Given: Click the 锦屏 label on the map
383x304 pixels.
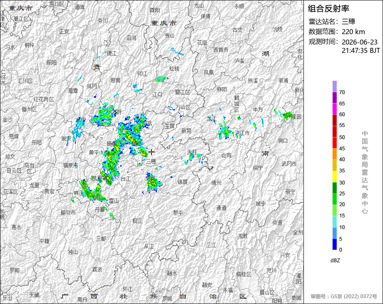Looking at the screenshot, I should (x=182, y=182).
